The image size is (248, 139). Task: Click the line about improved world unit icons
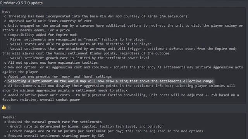48,21
